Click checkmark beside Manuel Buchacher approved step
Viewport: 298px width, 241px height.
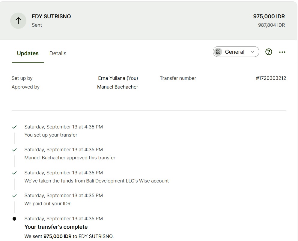(14, 150)
